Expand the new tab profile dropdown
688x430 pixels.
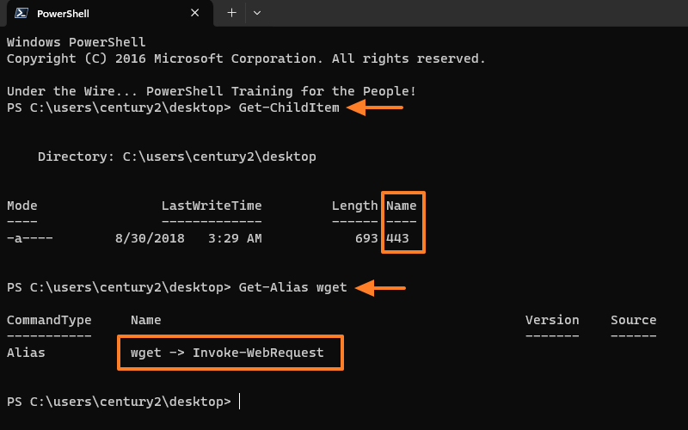click(x=257, y=13)
